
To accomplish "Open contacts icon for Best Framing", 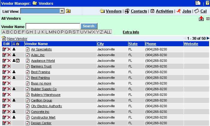I will click(14, 72).
